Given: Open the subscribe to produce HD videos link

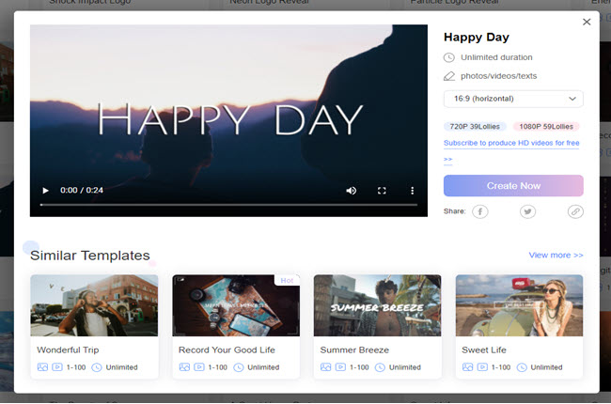Looking at the screenshot, I should point(511,143).
